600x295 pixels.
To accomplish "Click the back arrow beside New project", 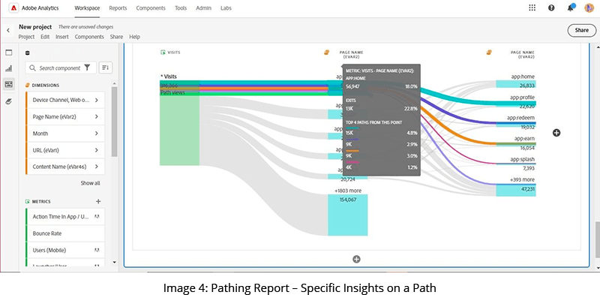I will (8, 30).
